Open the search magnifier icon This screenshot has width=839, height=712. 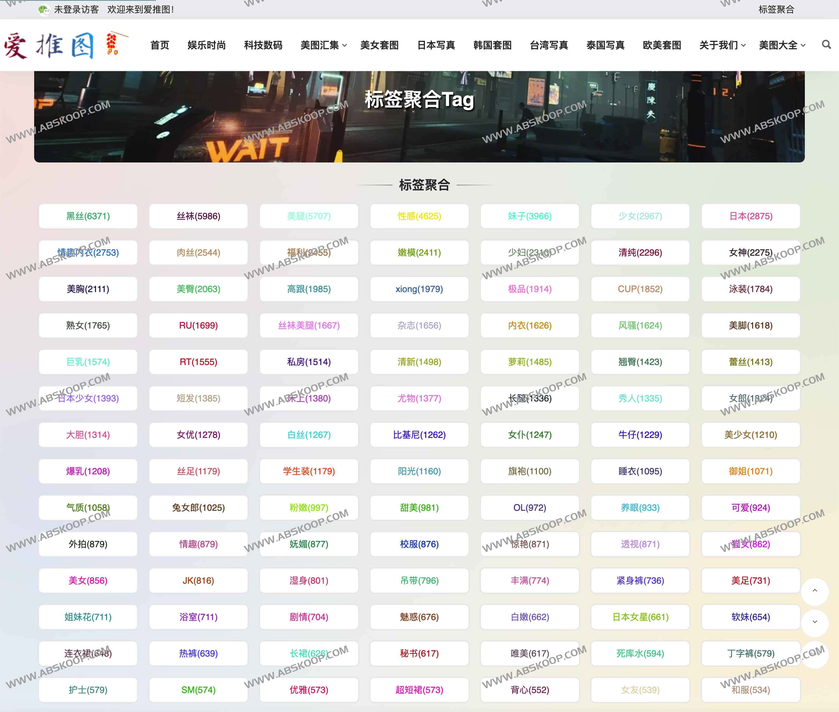click(826, 44)
